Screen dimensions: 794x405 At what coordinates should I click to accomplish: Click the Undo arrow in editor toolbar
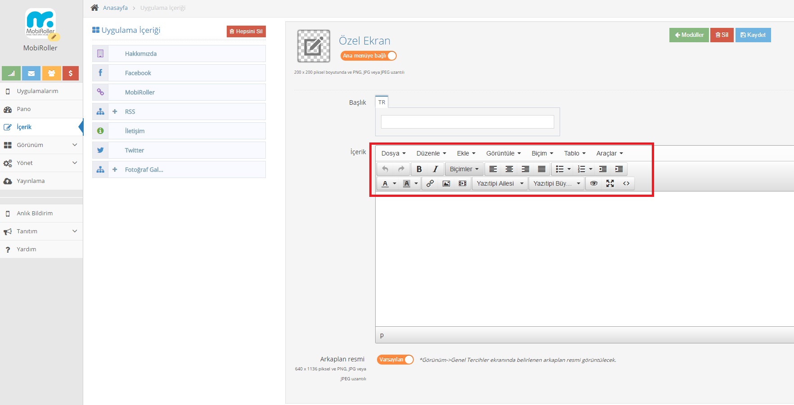385,169
